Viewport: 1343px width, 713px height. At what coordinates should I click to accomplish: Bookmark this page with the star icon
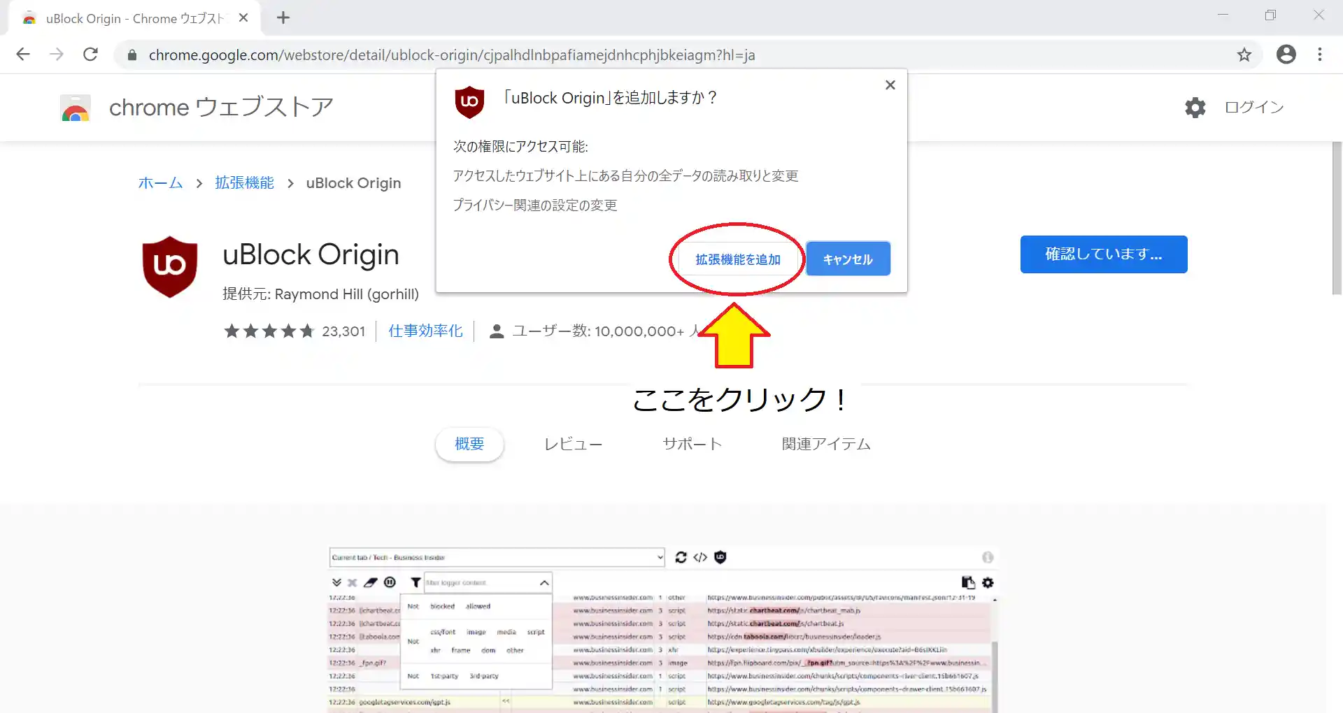tap(1244, 55)
